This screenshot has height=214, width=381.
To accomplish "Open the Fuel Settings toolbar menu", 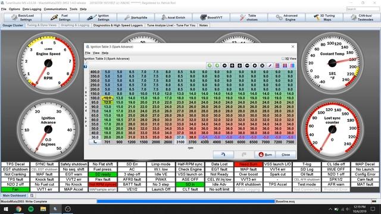I will [60, 17].
